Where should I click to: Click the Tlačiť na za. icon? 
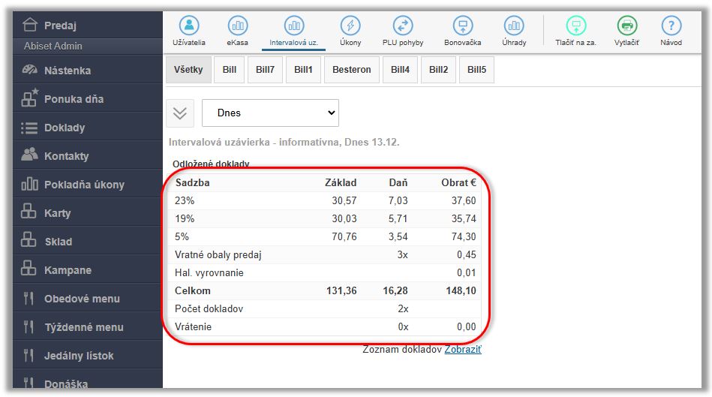[575, 26]
